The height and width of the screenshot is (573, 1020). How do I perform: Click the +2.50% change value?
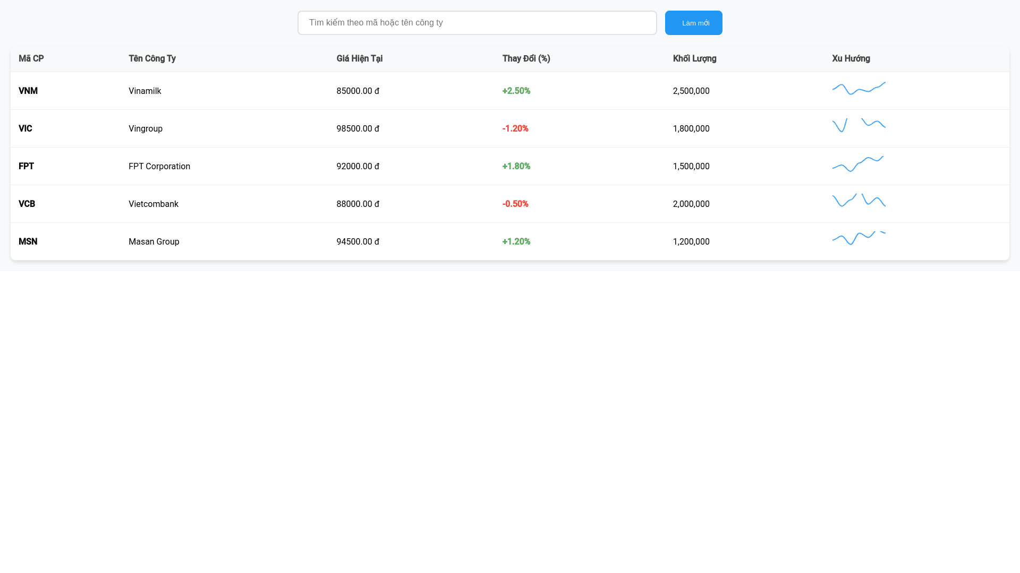point(516,91)
